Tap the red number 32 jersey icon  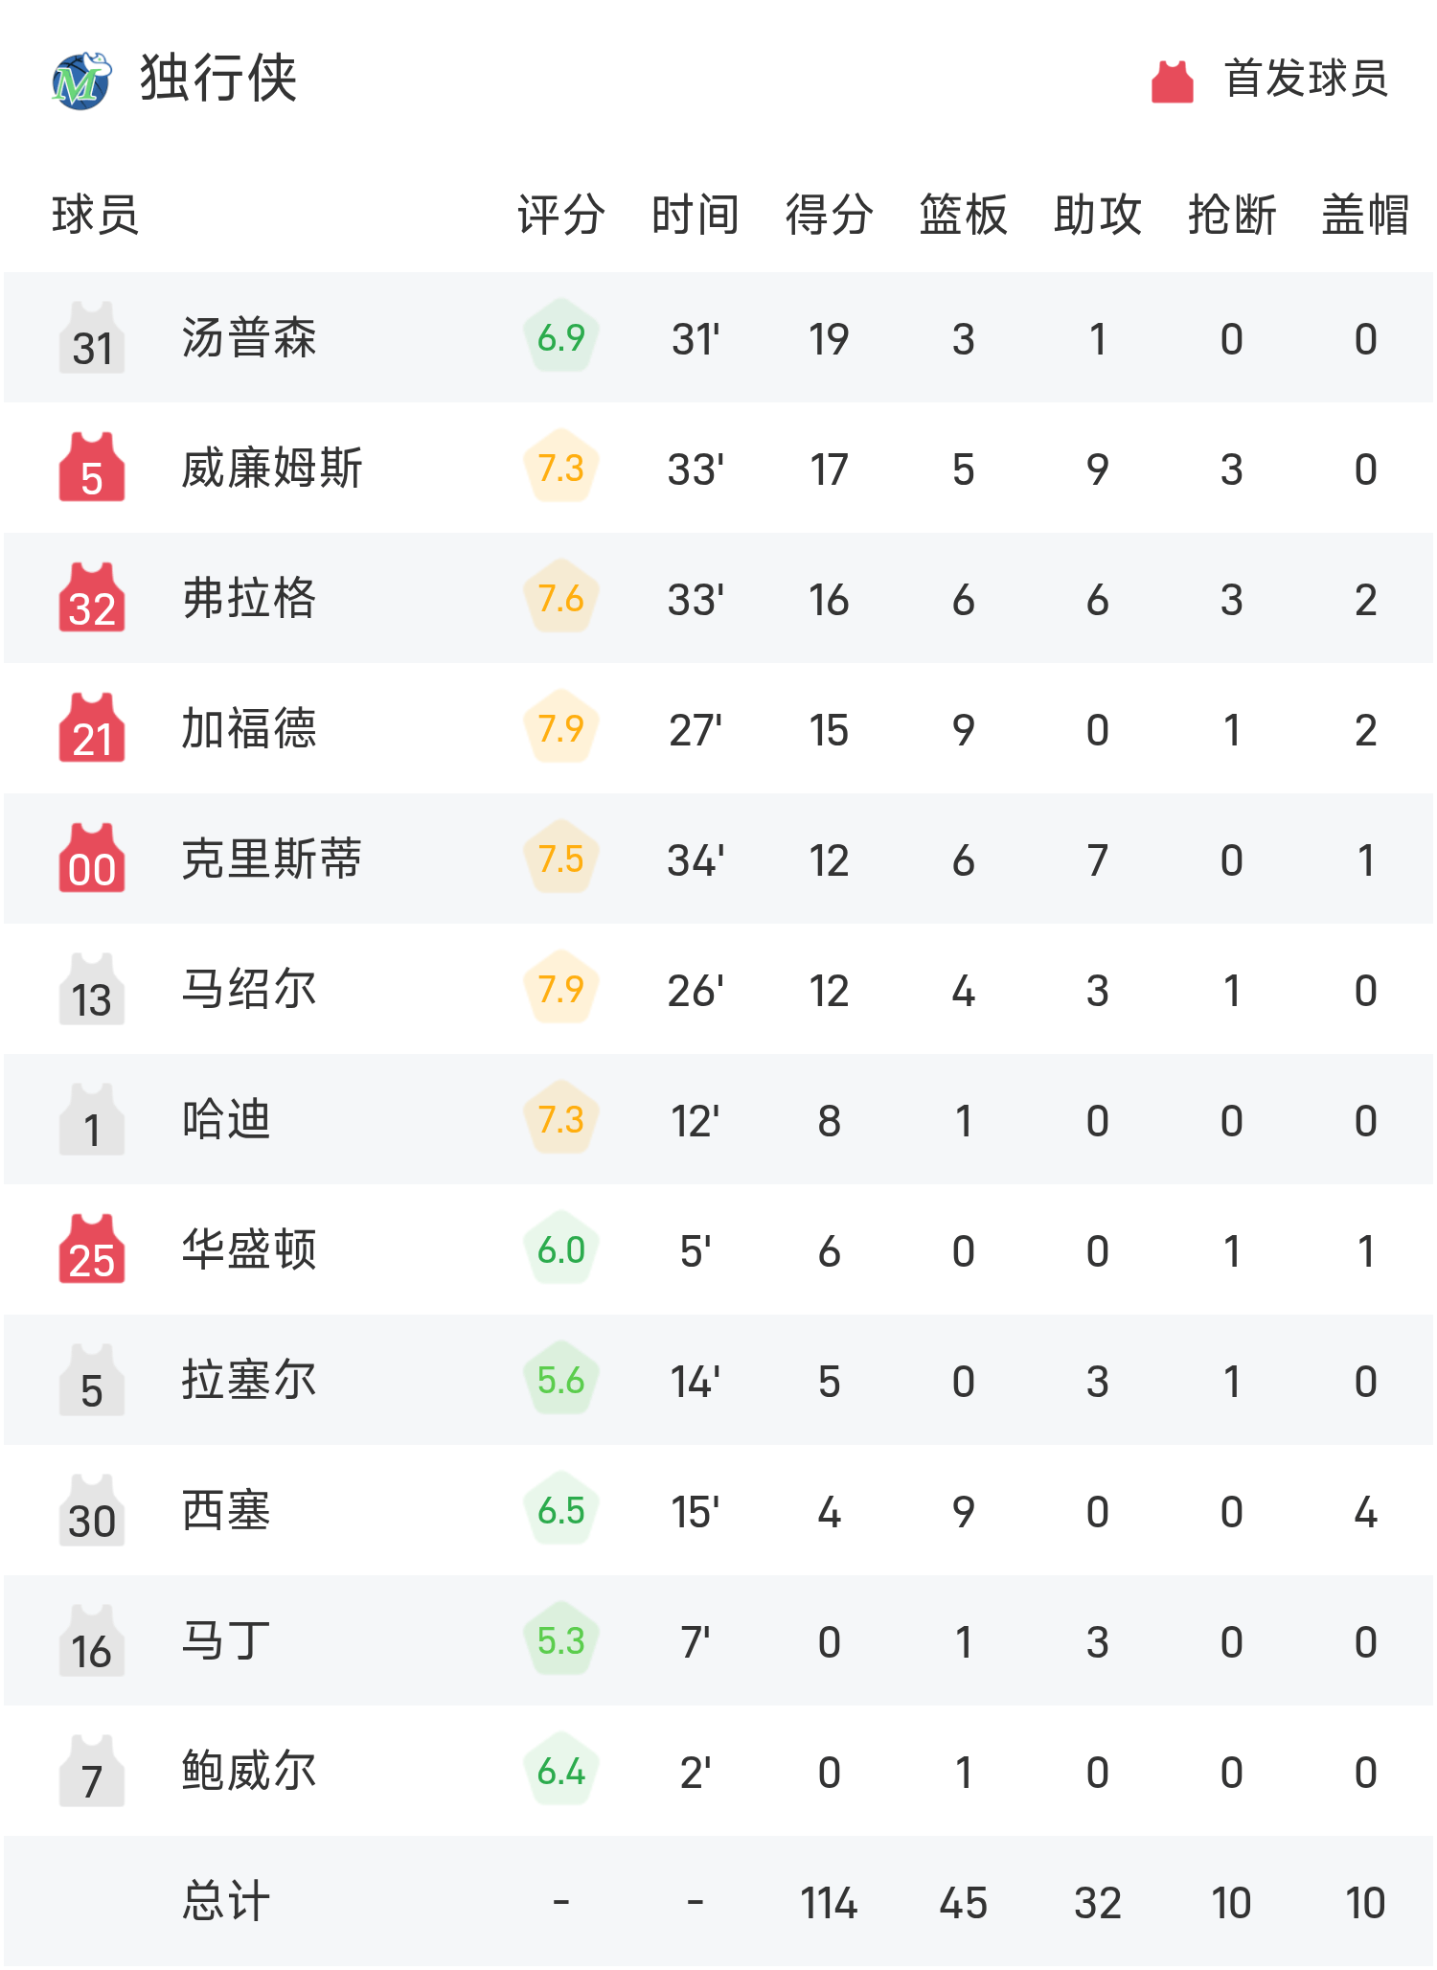pyautogui.click(x=92, y=599)
